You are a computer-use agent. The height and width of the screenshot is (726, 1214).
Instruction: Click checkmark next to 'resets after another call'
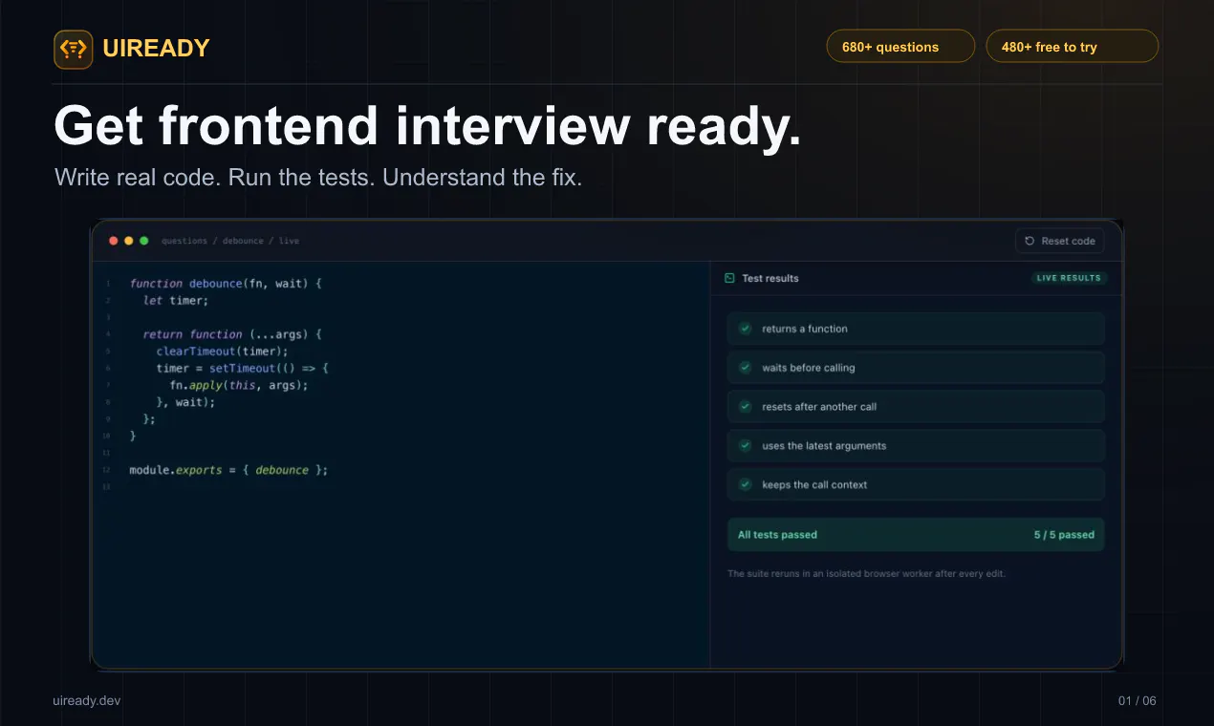pos(746,407)
